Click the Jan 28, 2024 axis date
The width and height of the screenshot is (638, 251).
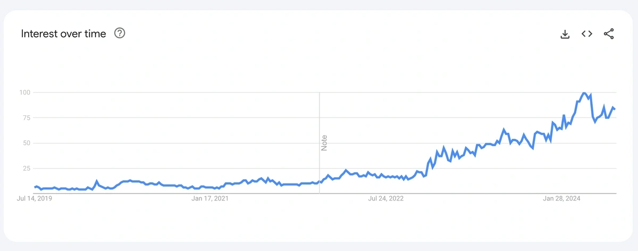coord(561,199)
